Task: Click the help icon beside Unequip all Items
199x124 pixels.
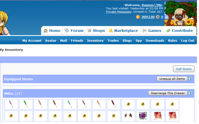Action: click(191, 79)
